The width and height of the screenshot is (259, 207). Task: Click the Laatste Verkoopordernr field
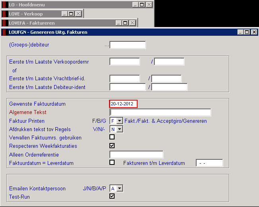pyautogui.click(x=169, y=62)
